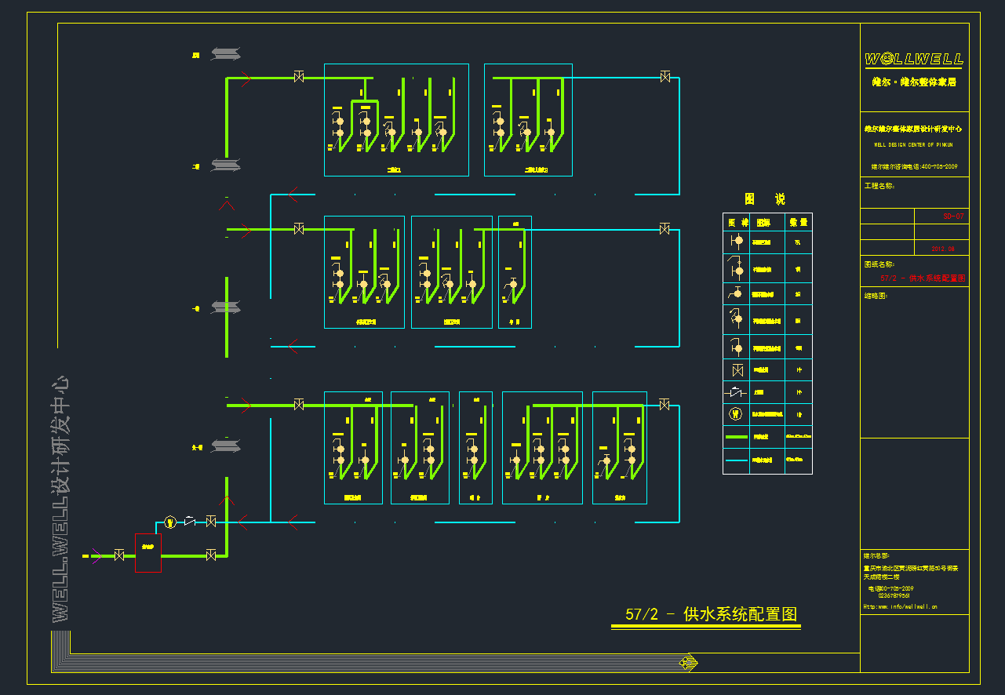Select the 2012.08 date field

click(x=942, y=248)
